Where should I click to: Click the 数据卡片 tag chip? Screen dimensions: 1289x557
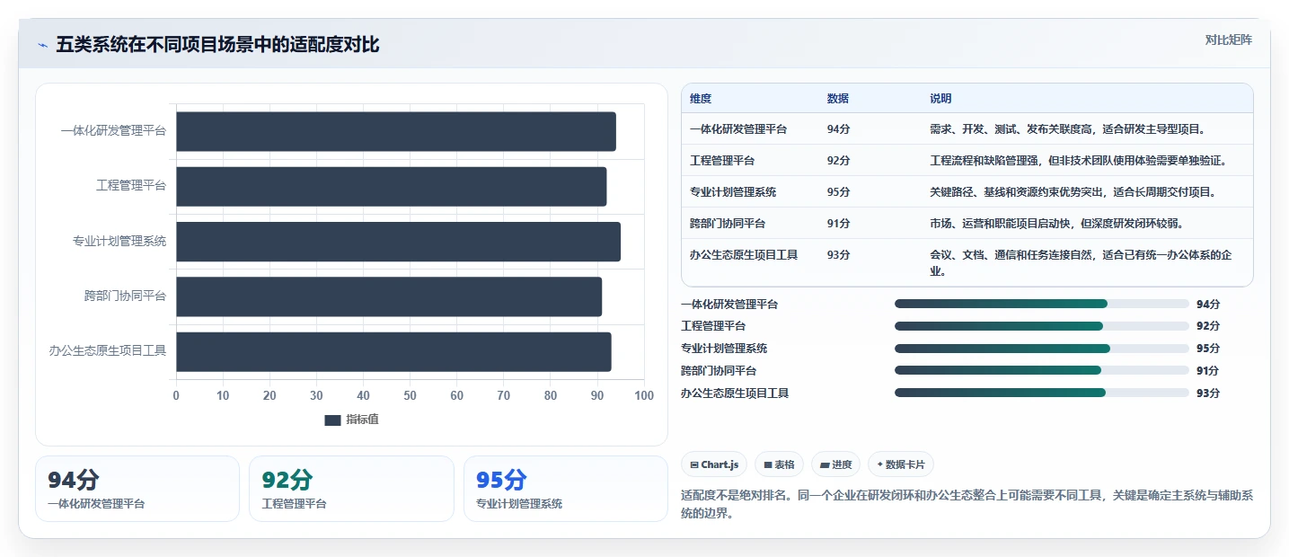(901, 464)
